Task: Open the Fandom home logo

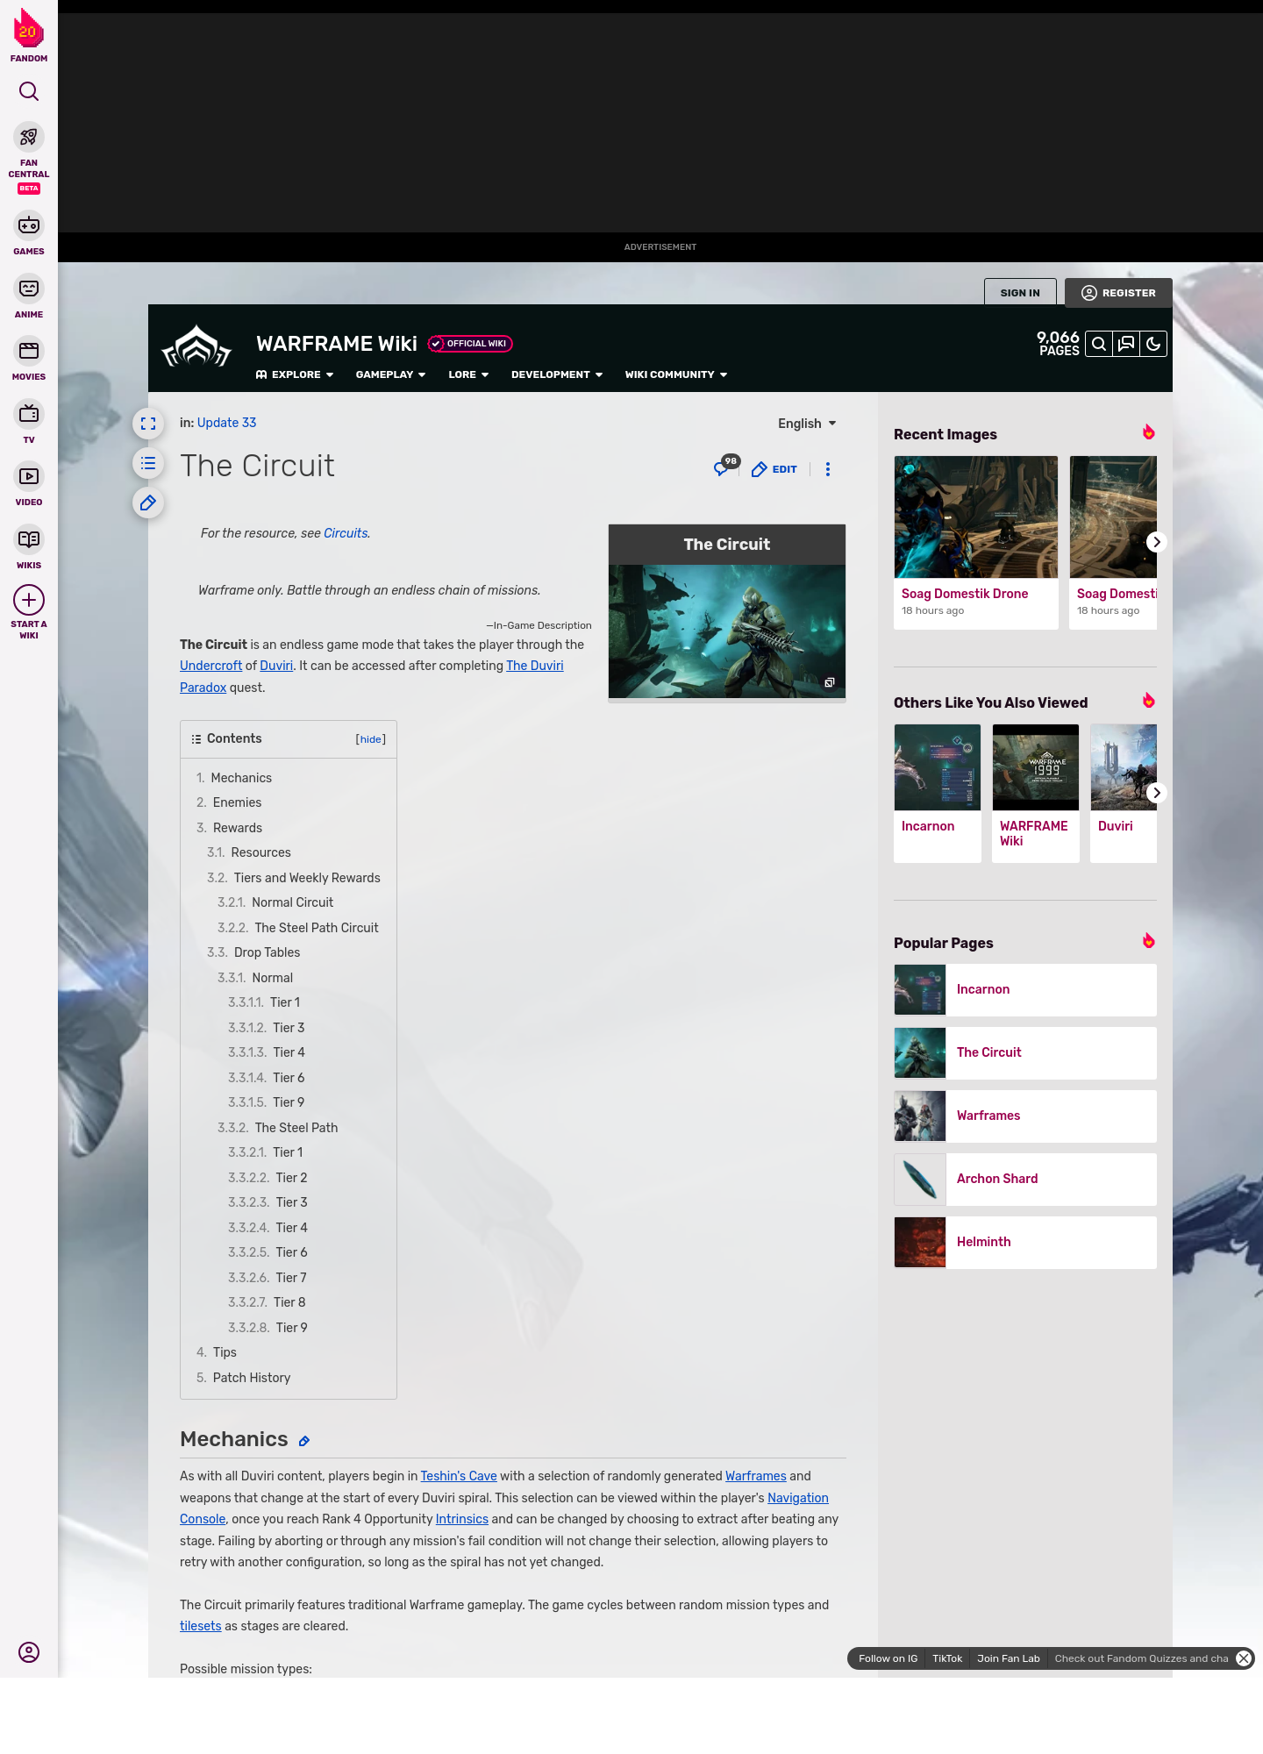Action: (x=29, y=35)
